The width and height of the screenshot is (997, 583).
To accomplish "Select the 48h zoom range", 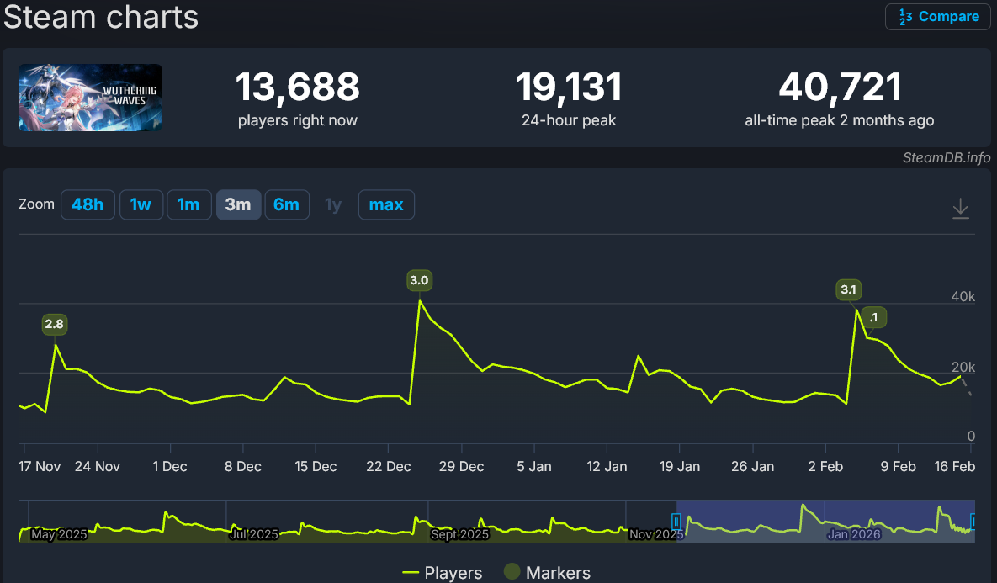I will coord(88,204).
